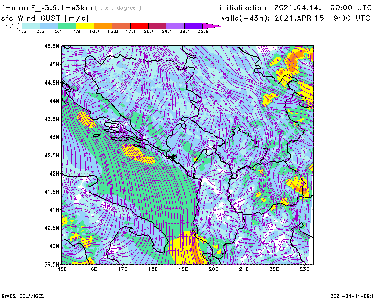
Task: Click the '1.6' legend value
Action: point(22,31)
